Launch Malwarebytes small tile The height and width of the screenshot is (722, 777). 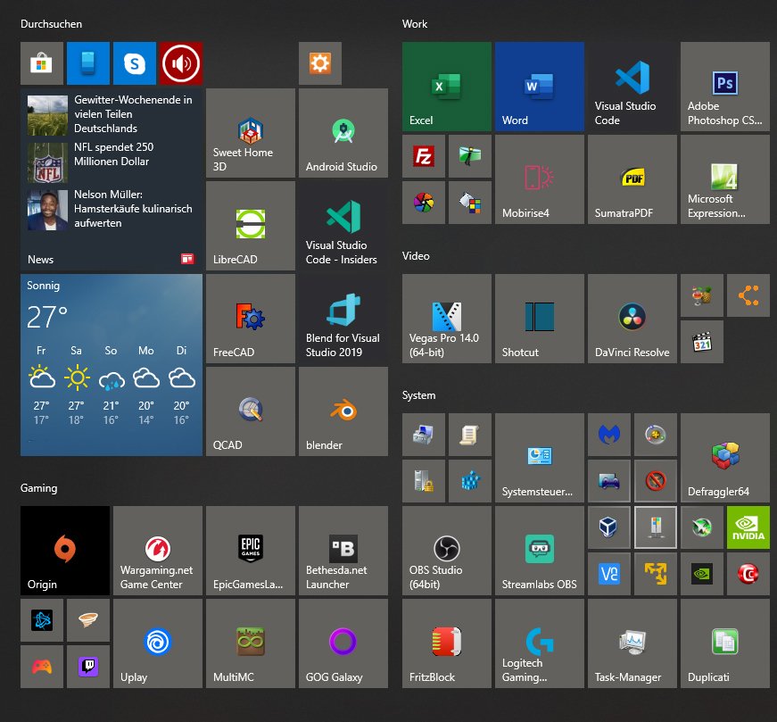click(609, 435)
